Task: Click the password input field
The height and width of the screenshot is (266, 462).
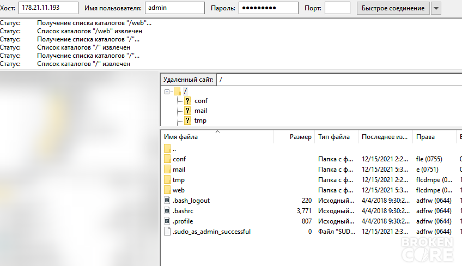Action: (269, 8)
